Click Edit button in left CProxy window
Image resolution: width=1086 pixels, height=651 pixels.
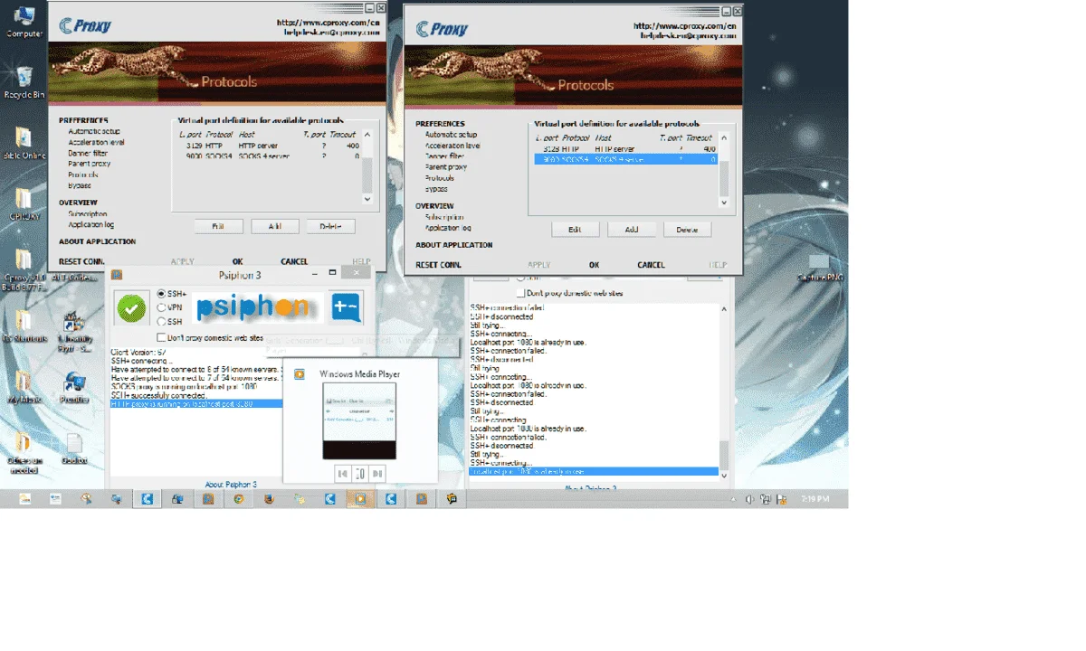point(218,226)
